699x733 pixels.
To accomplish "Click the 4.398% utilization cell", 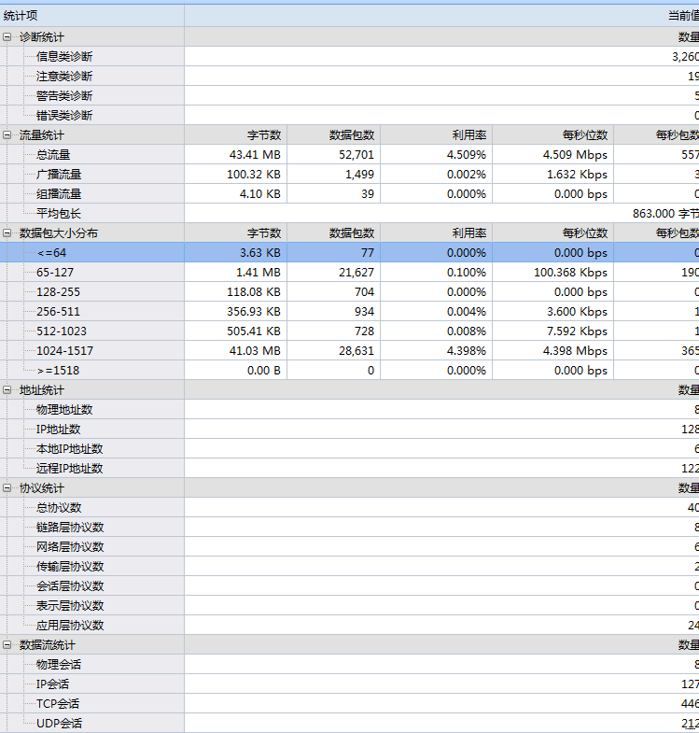I will coord(437,351).
